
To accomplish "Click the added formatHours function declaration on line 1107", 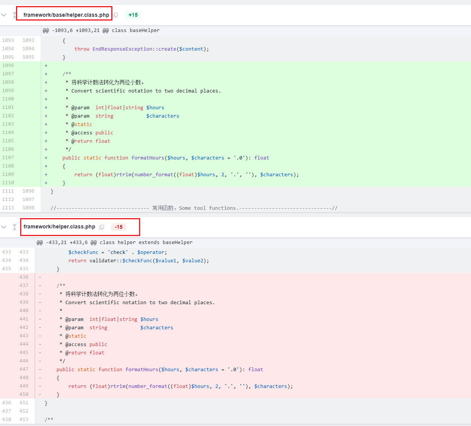I will tap(166, 158).
